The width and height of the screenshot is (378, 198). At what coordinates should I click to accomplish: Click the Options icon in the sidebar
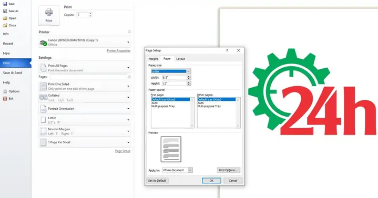[x=5, y=91]
